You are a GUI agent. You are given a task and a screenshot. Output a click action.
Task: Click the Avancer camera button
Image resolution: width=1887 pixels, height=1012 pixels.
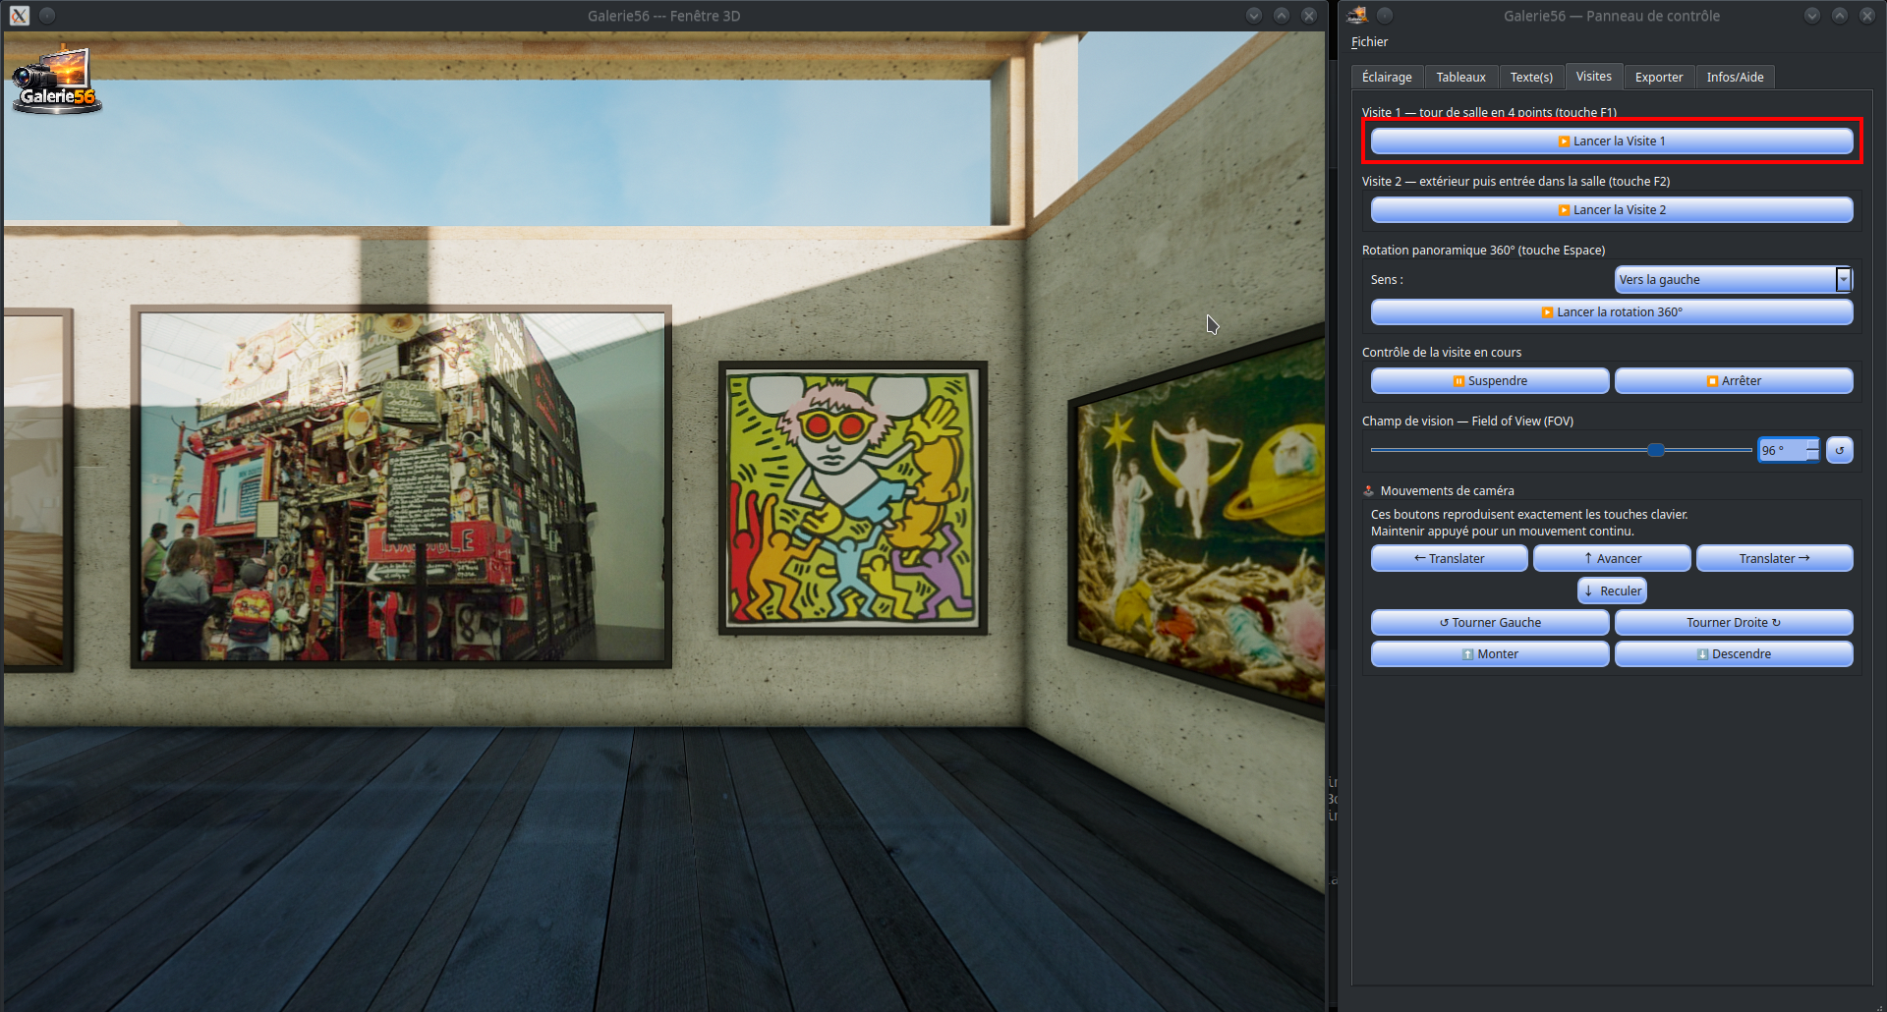point(1612,559)
